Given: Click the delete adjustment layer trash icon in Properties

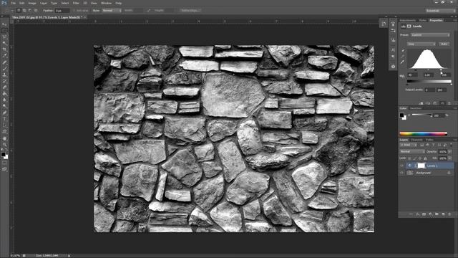Looking at the screenshot, I should (449, 103).
